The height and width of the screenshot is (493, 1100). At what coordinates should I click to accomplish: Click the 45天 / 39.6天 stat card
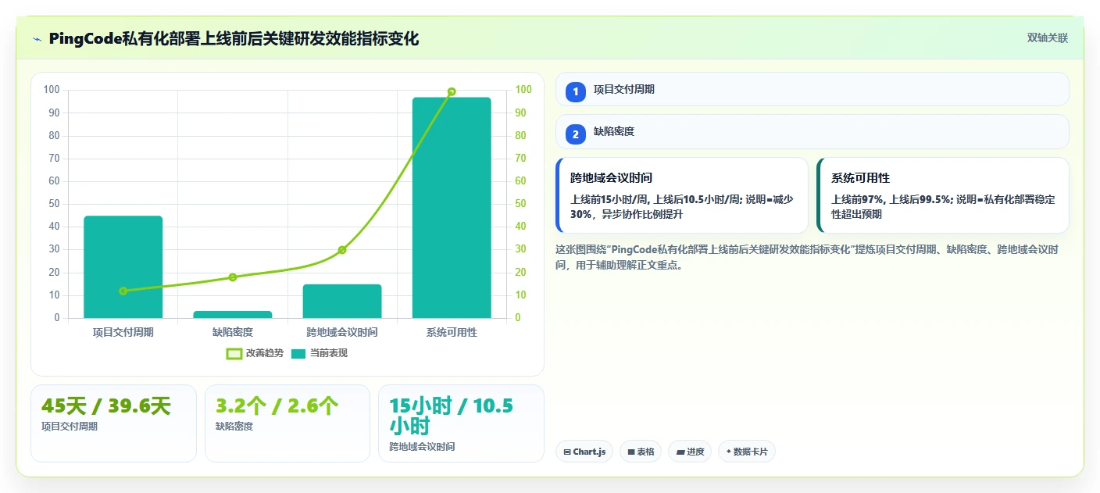pos(113,423)
